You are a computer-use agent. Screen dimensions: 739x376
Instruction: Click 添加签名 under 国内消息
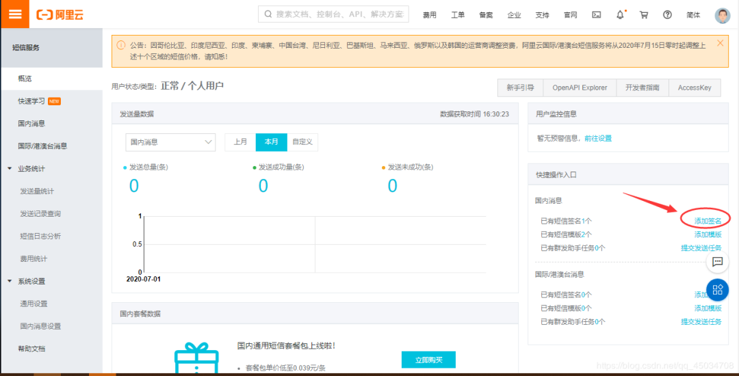click(708, 221)
